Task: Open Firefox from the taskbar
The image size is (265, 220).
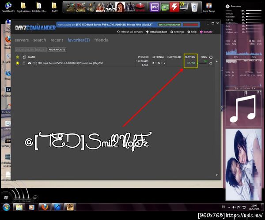Action: (45, 207)
